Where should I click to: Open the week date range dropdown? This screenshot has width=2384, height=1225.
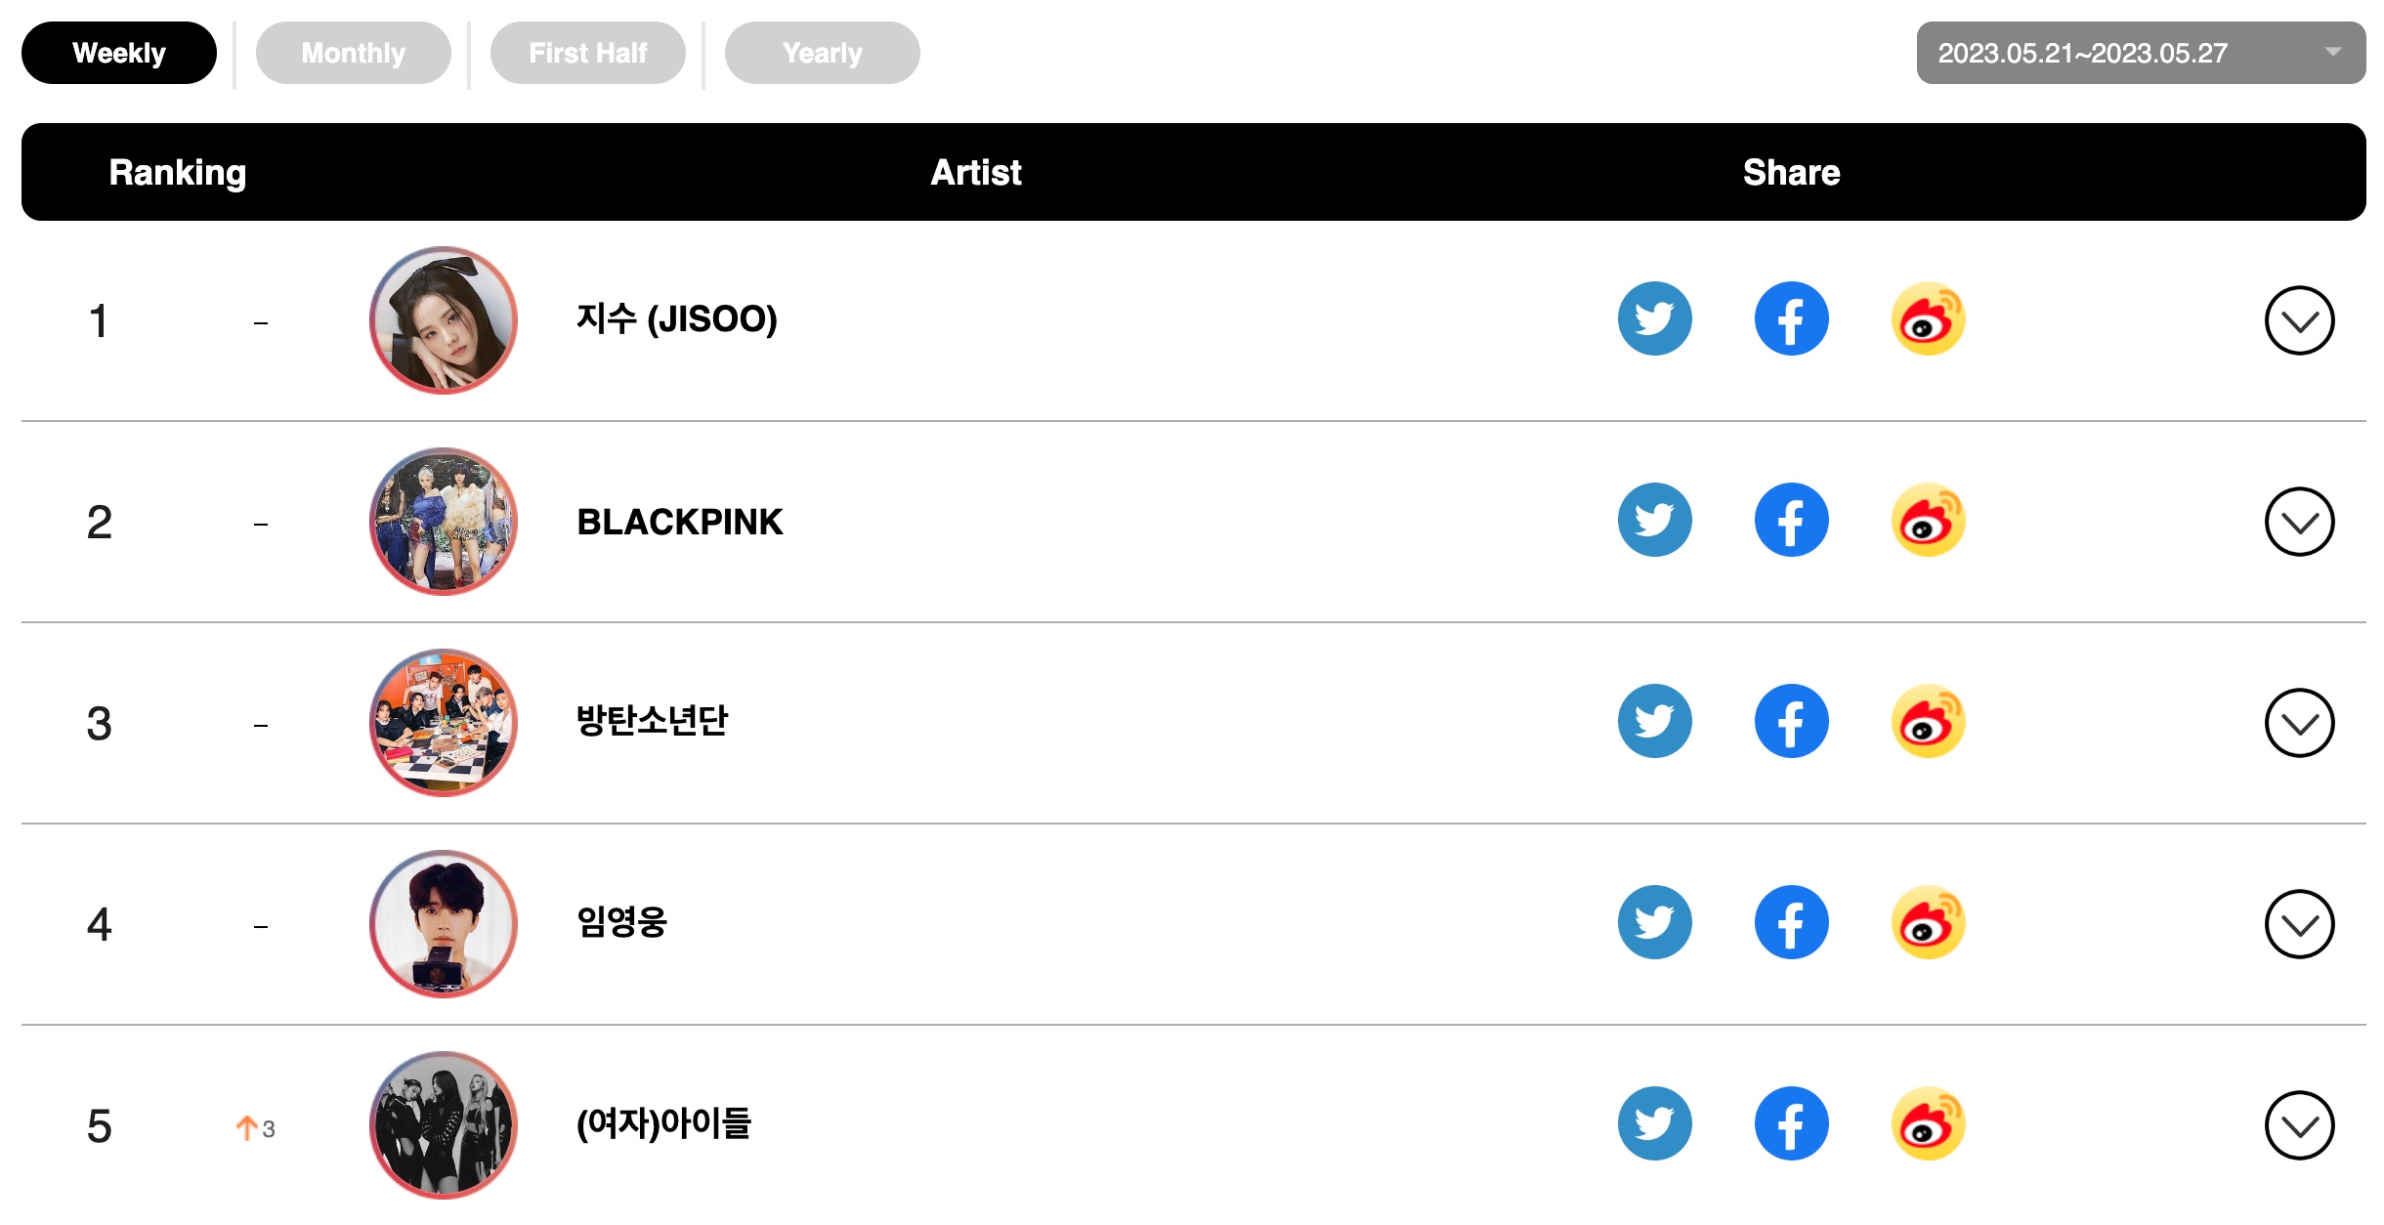point(2141,53)
